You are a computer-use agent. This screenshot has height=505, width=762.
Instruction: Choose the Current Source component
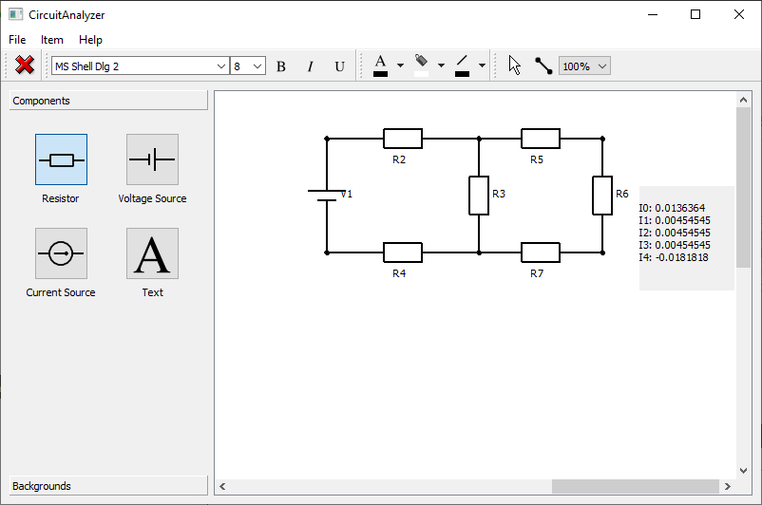pos(61,253)
